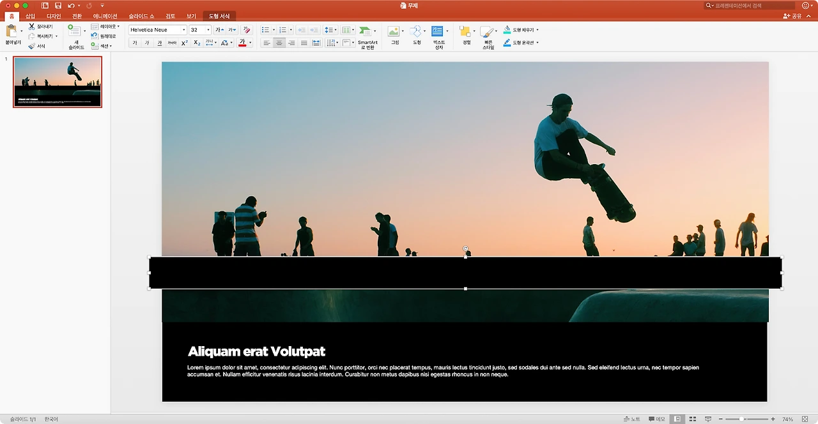Click the presentation search field
The height and width of the screenshot is (424, 818).
pos(750,5)
